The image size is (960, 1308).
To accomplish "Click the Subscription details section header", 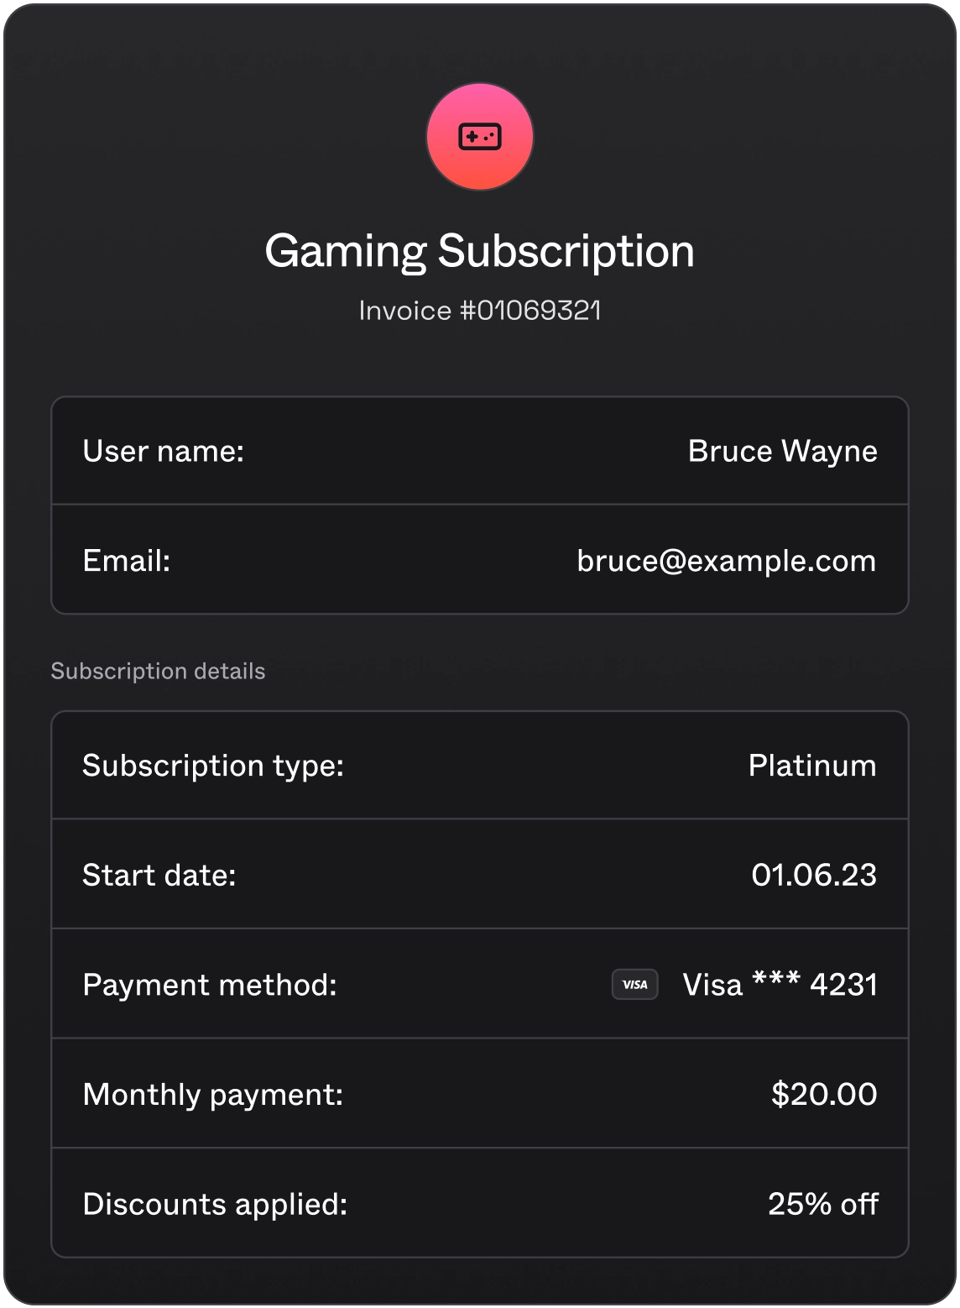I will point(158,672).
